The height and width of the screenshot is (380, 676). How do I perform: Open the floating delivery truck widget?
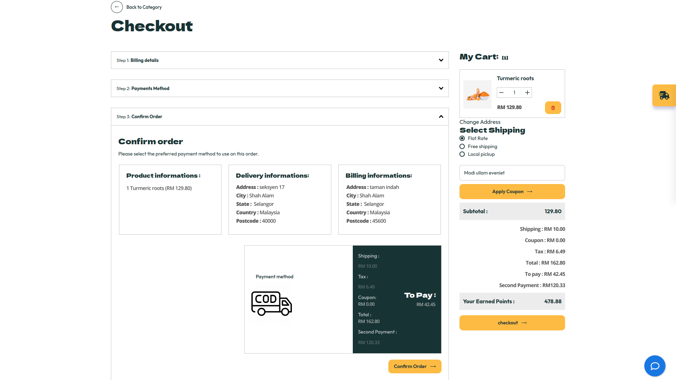point(664,95)
